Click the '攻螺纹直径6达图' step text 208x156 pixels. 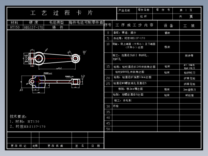pos(132,94)
